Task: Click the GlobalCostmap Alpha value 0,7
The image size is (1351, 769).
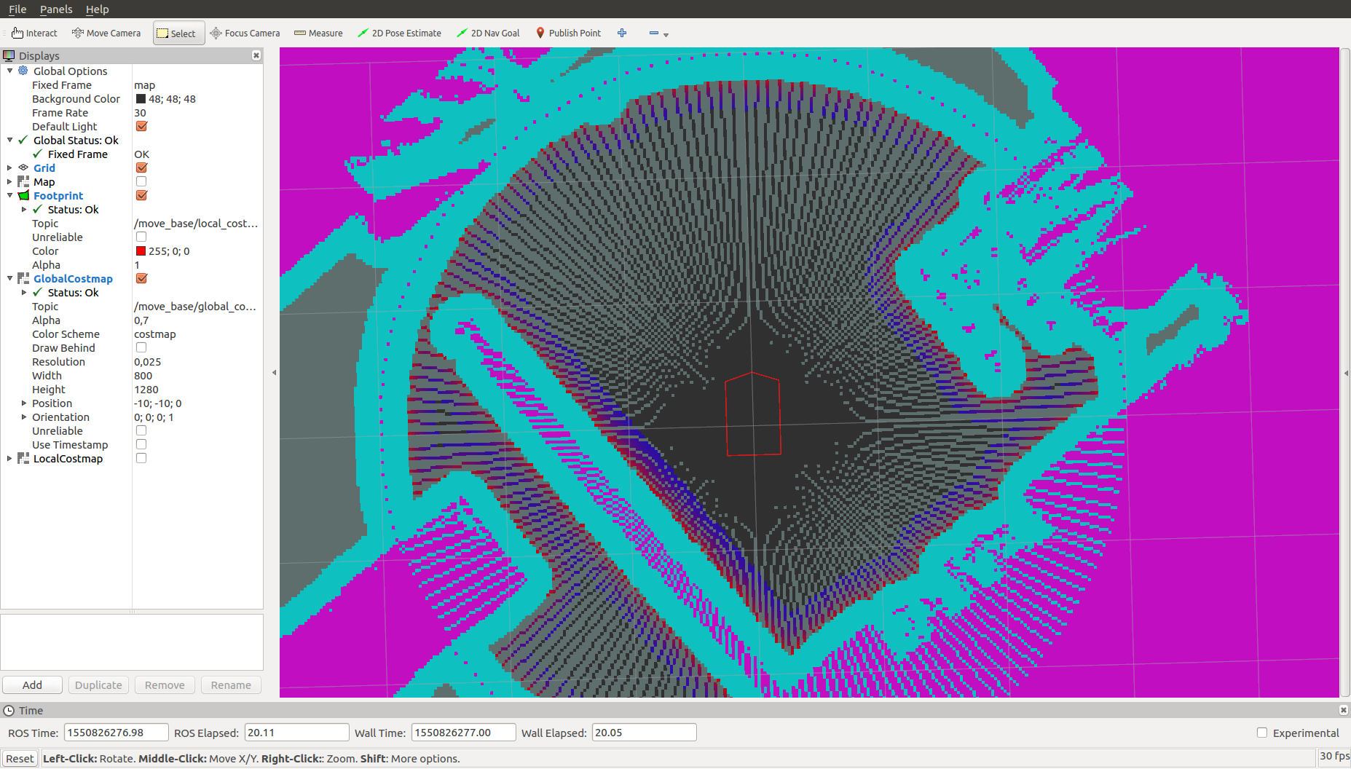Action: (x=141, y=320)
